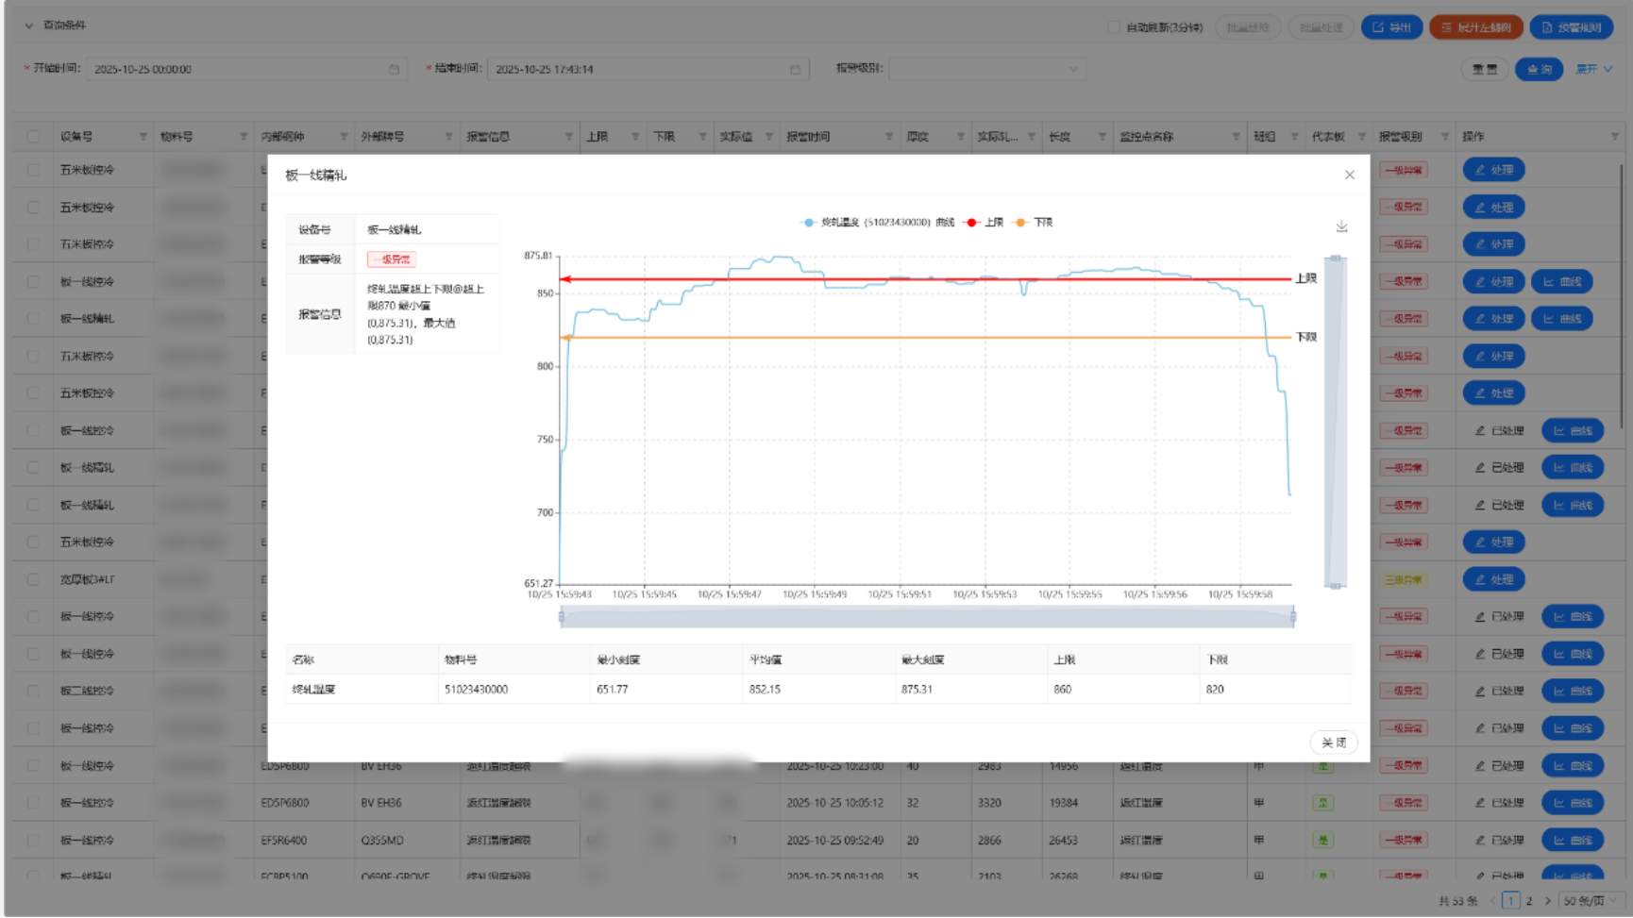Click filter icon on 设备号 column header
The height and width of the screenshot is (918, 1633).
(143, 137)
